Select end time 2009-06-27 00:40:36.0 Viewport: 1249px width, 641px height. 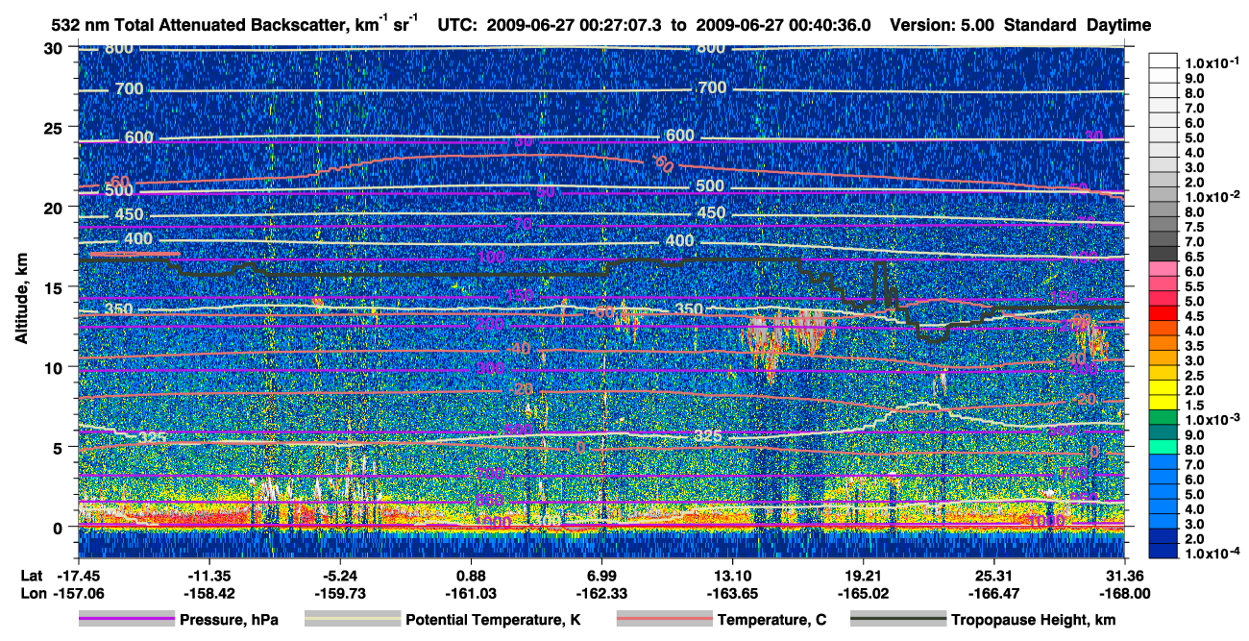pos(783,25)
